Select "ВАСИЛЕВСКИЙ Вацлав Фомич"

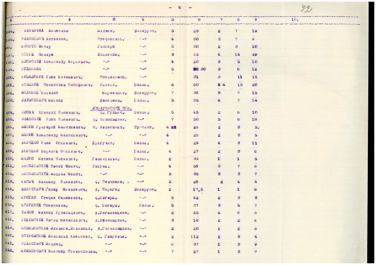pos(52,174)
